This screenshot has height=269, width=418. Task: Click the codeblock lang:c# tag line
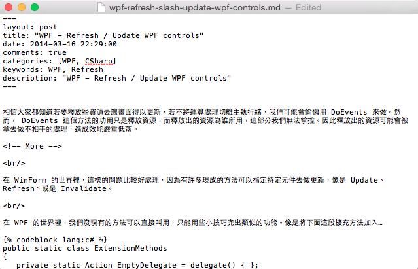[x=55, y=240]
